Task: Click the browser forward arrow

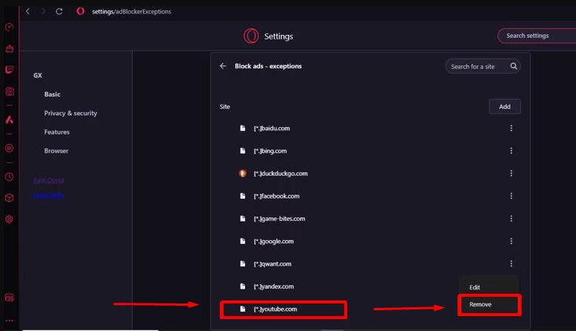Action: pos(43,11)
